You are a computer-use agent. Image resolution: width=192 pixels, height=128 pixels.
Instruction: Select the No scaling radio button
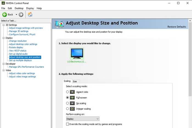(67, 103)
